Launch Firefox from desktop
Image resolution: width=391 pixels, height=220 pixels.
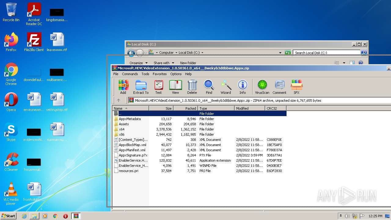click(11, 42)
